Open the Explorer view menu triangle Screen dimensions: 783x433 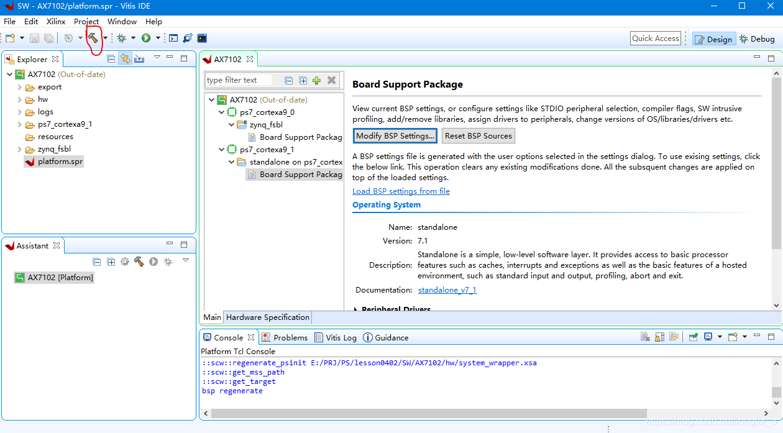point(157,57)
